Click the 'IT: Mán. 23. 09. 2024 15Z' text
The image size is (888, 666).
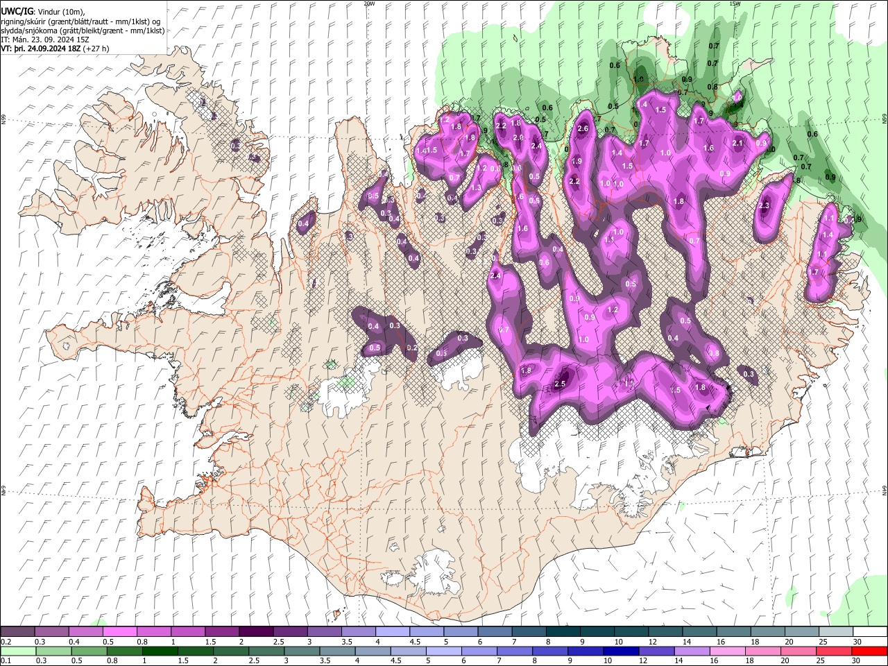click(x=45, y=40)
